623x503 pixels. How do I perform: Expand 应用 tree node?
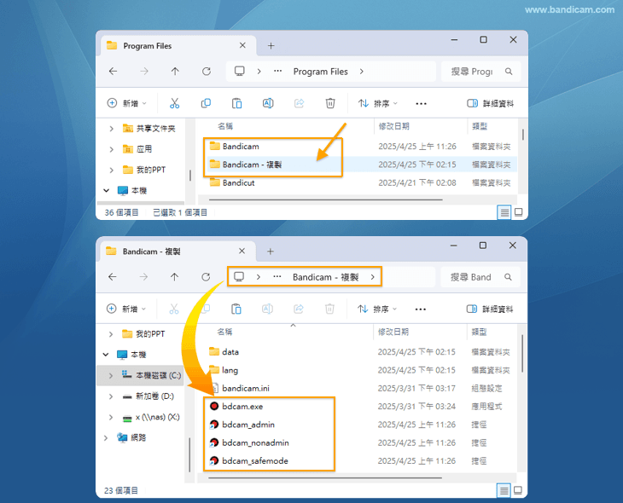(x=111, y=149)
